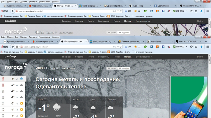Click Утром forecast column
Viewport: 211px width, 118px height.
point(79,107)
